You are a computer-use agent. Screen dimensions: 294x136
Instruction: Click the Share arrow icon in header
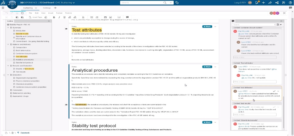[270, 3]
